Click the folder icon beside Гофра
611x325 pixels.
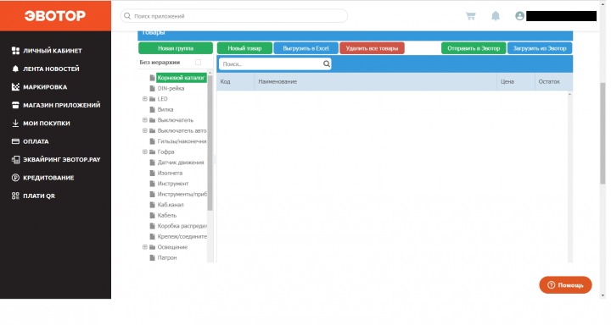click(153, 151)
